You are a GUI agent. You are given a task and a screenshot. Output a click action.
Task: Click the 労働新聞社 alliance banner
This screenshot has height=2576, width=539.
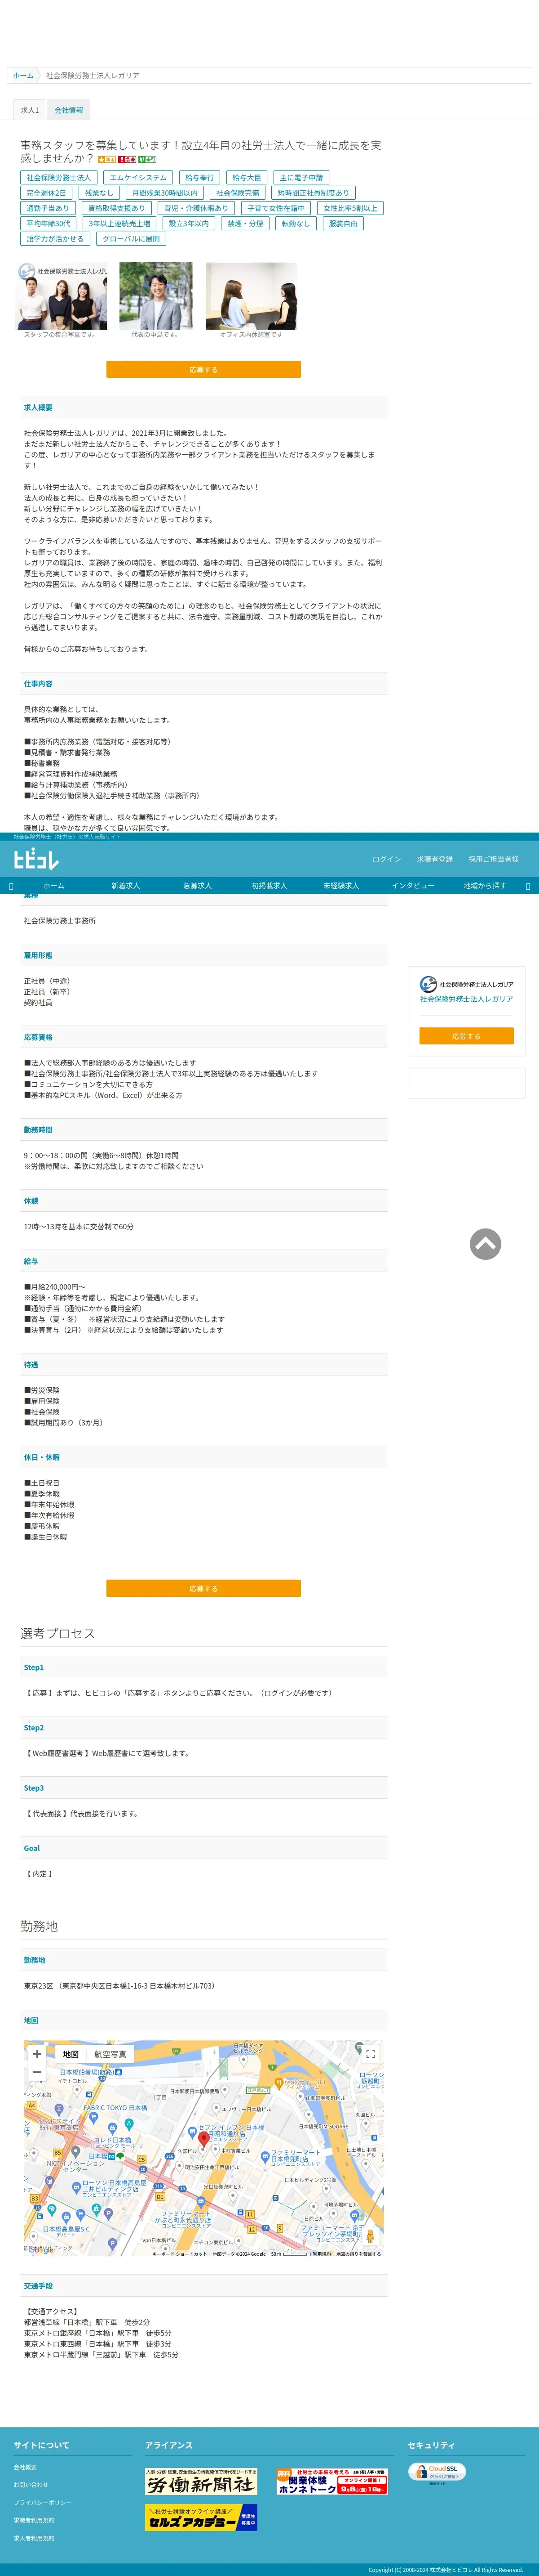pyautogui.click(x=201, y=2481)
